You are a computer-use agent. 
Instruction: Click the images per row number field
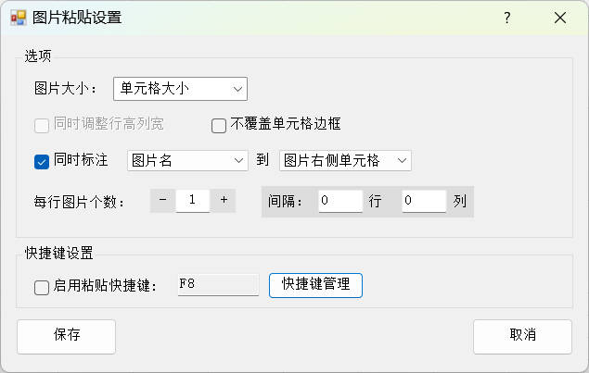(x=192, y=200)
